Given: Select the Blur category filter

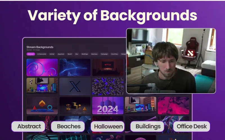Looking at the screenshot, I should pyautogui.click(x=77, y=54).
